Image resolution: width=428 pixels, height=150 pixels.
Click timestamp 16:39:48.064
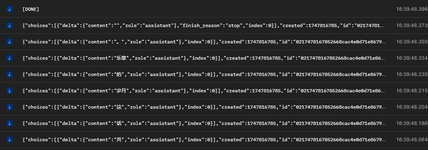pyautogui.click(x=412, y=140)
